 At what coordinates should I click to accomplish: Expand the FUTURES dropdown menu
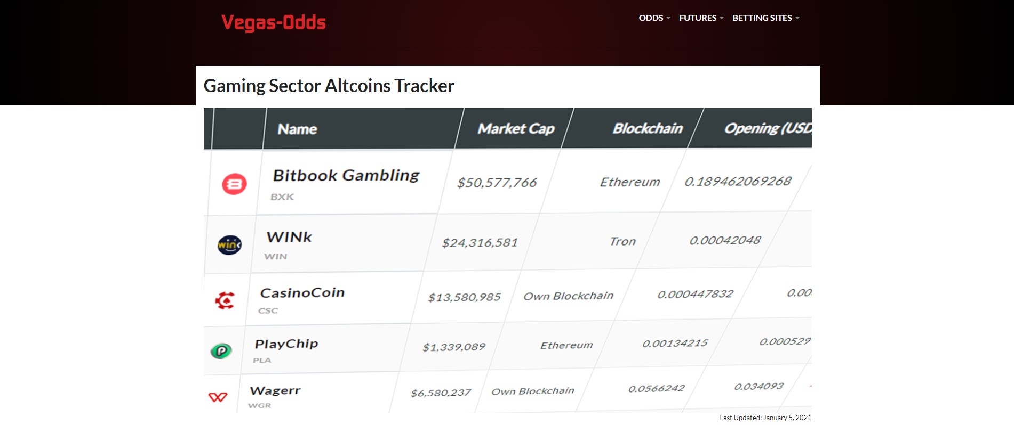pos(701,18)
